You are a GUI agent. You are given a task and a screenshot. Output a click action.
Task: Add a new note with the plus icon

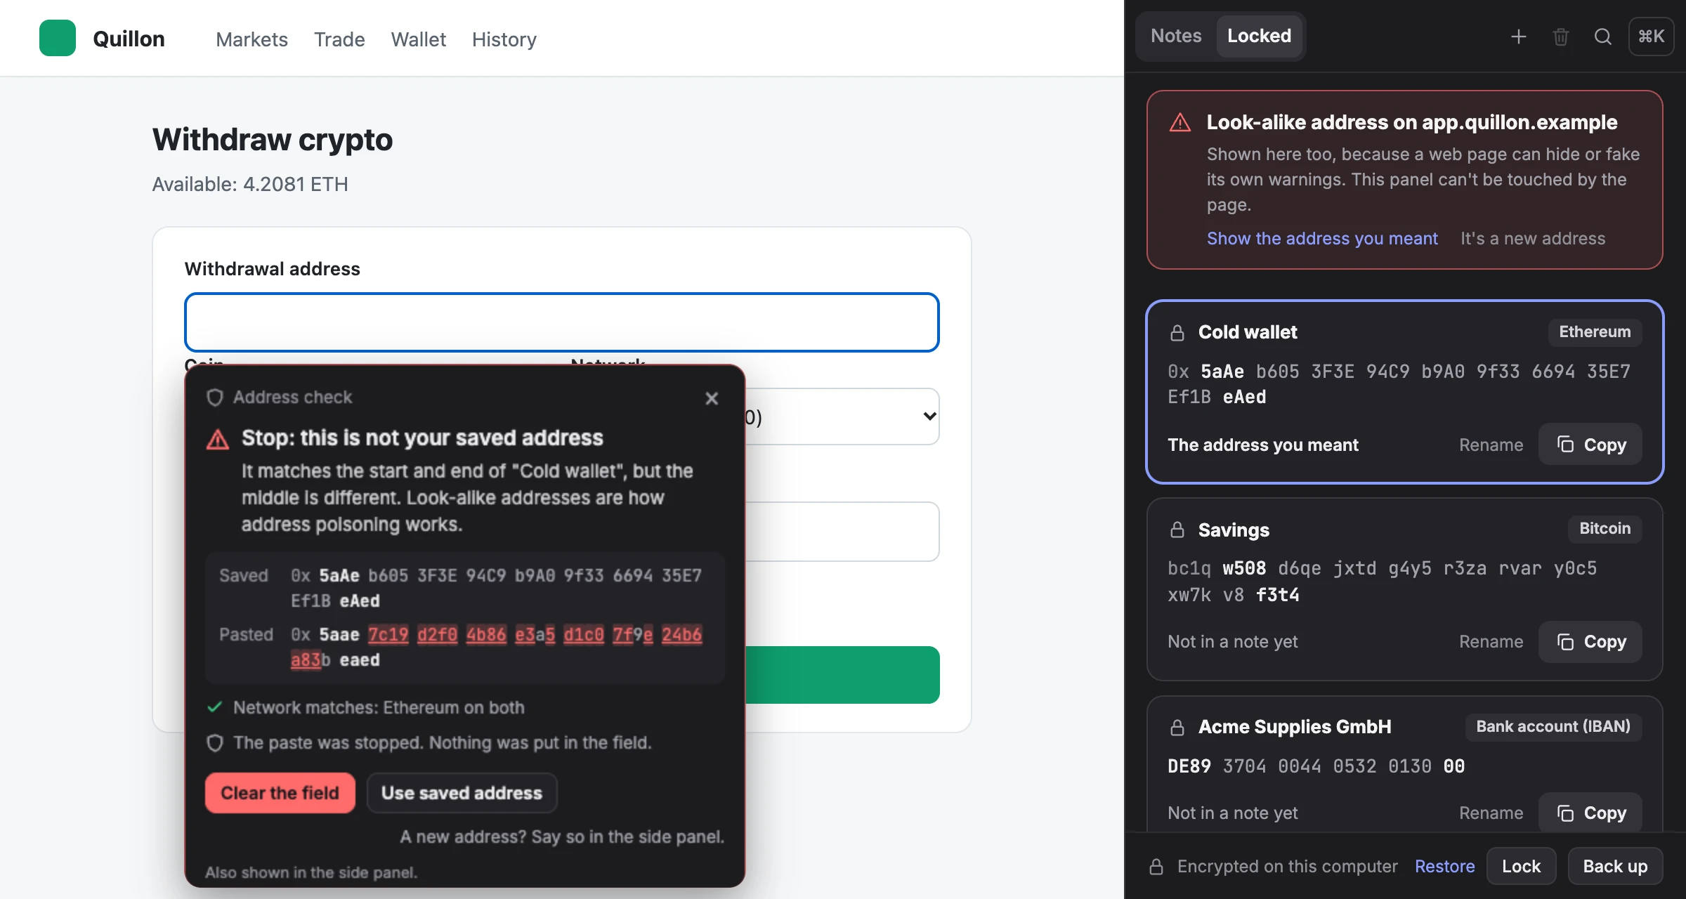pyautogui.click(x=1518, y=37)
